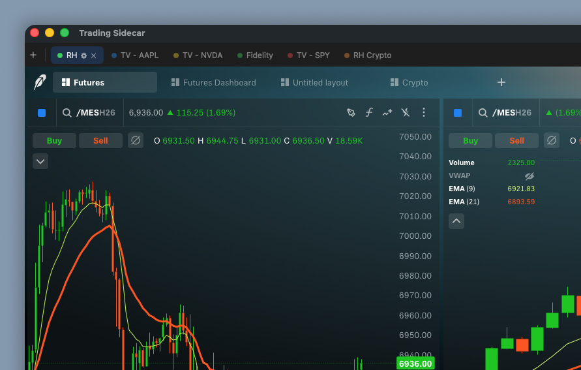Search symbol /MESH26 in right chart
Viewport: 581px width, 370px height.
(512, 113)
